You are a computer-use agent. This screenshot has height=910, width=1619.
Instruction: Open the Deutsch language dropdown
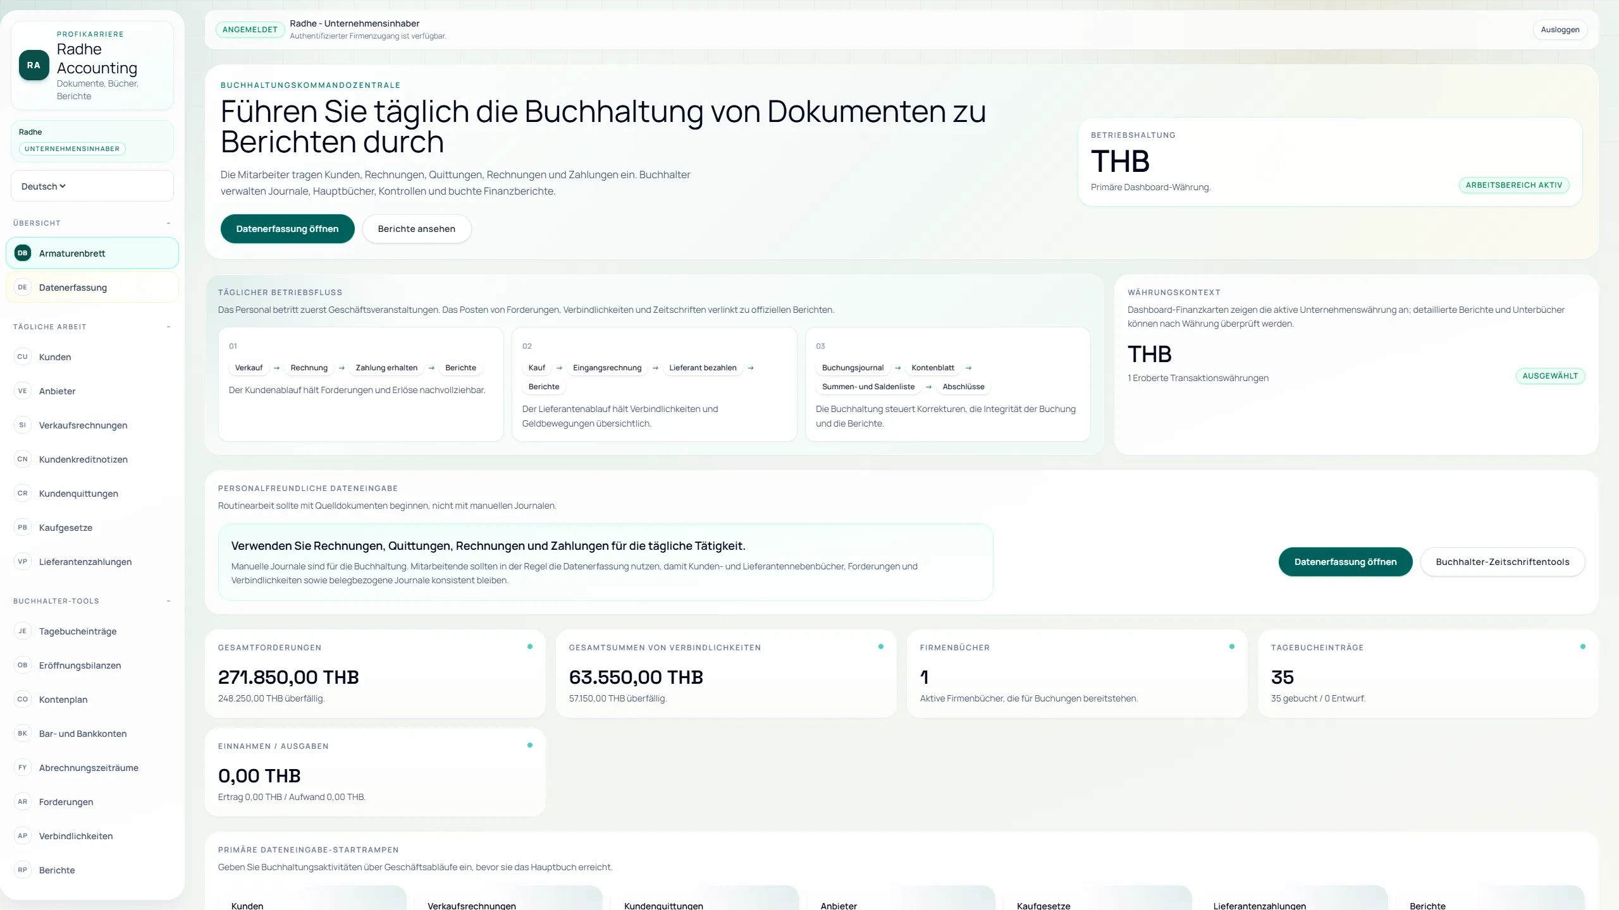click(92, 186)
